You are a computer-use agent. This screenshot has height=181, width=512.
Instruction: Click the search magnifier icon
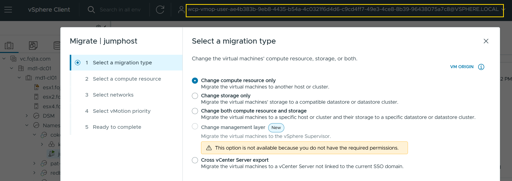coord(91,10)
